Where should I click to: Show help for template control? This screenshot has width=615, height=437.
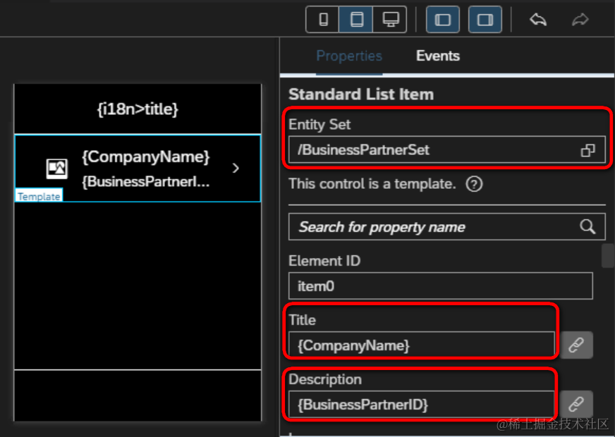474,184
